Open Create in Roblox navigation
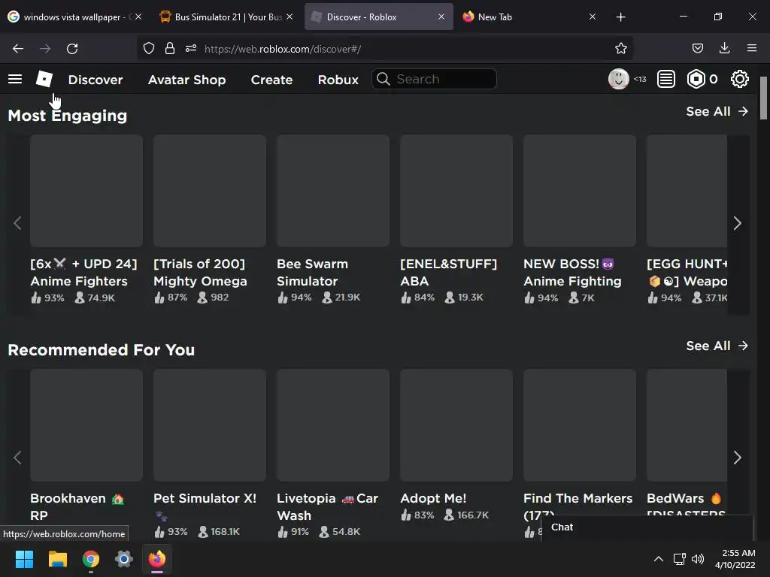 coord(271,80)
